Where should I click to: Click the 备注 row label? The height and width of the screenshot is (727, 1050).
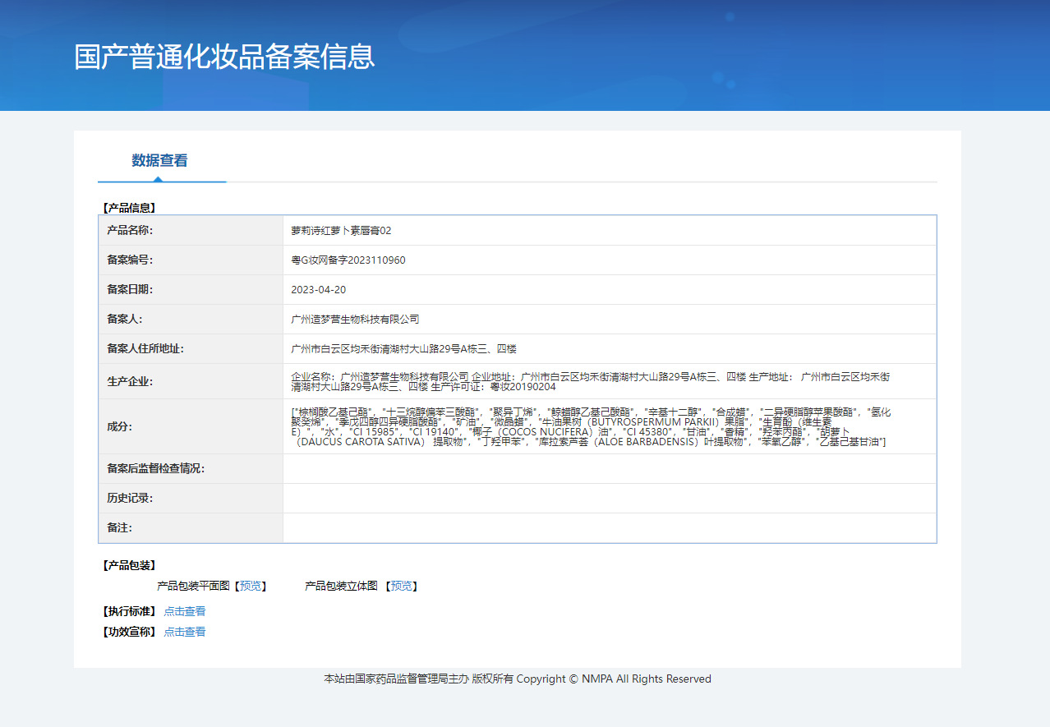tap(119, 527)
